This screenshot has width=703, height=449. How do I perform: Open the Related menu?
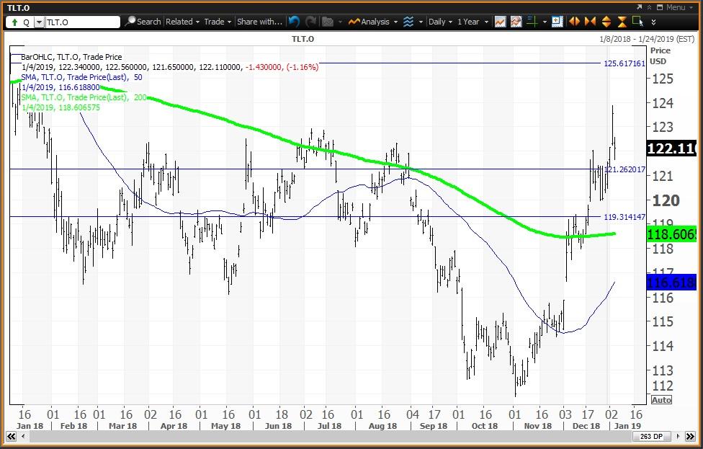pyautogui.click(x=182, y=22)
